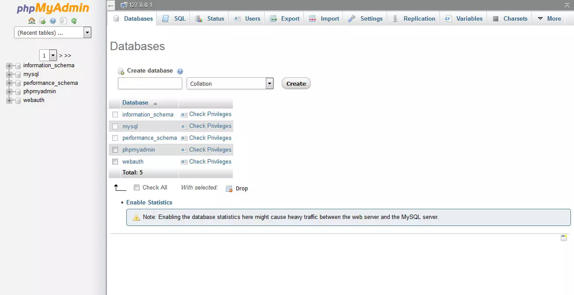Click the database icon next to webauth in the tree
Image resolution: width=574 pixels, height=295 pixels.
18,101
